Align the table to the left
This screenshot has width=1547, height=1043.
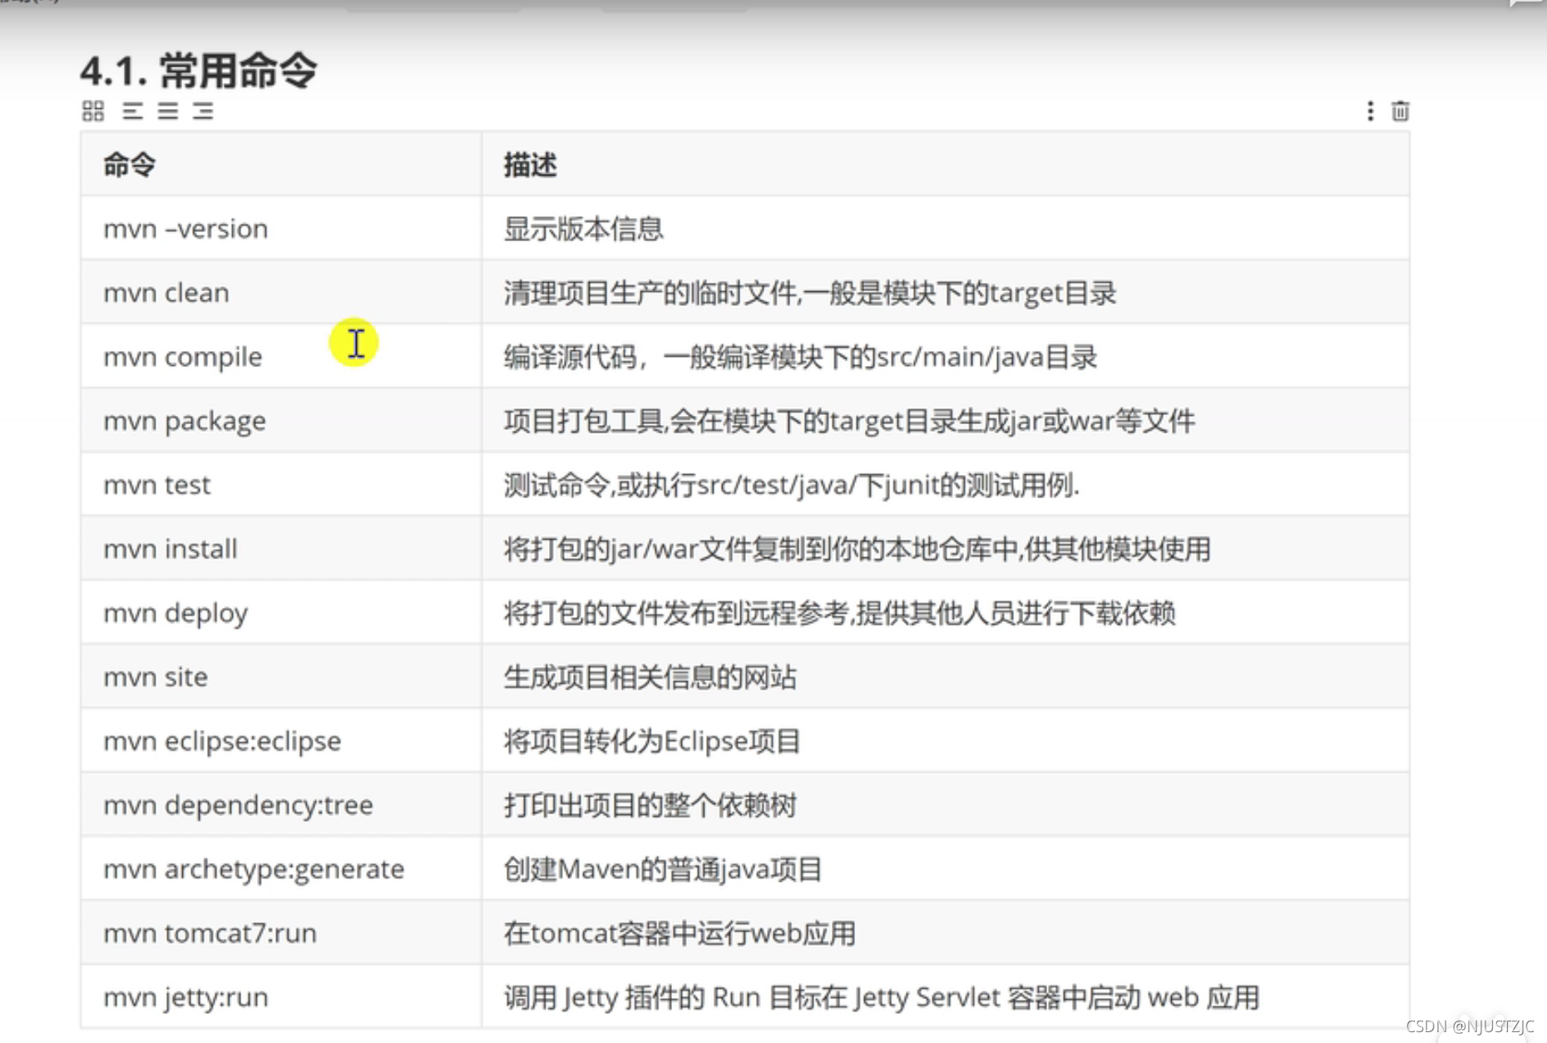point(132,111)
